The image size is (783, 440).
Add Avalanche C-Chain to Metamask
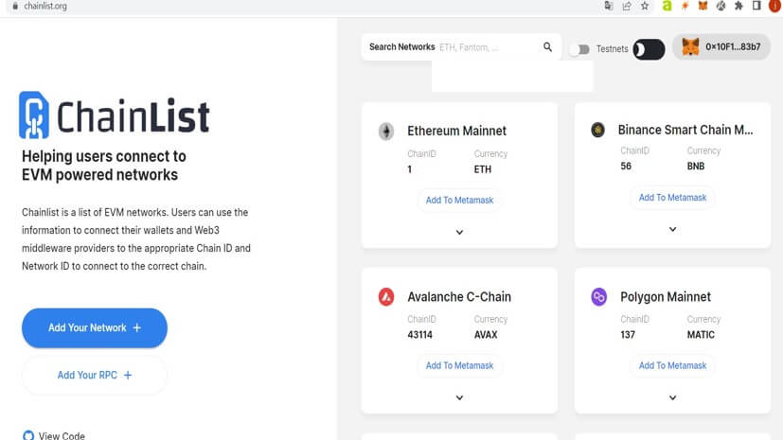pyautogui.click(x=459, y=365)
